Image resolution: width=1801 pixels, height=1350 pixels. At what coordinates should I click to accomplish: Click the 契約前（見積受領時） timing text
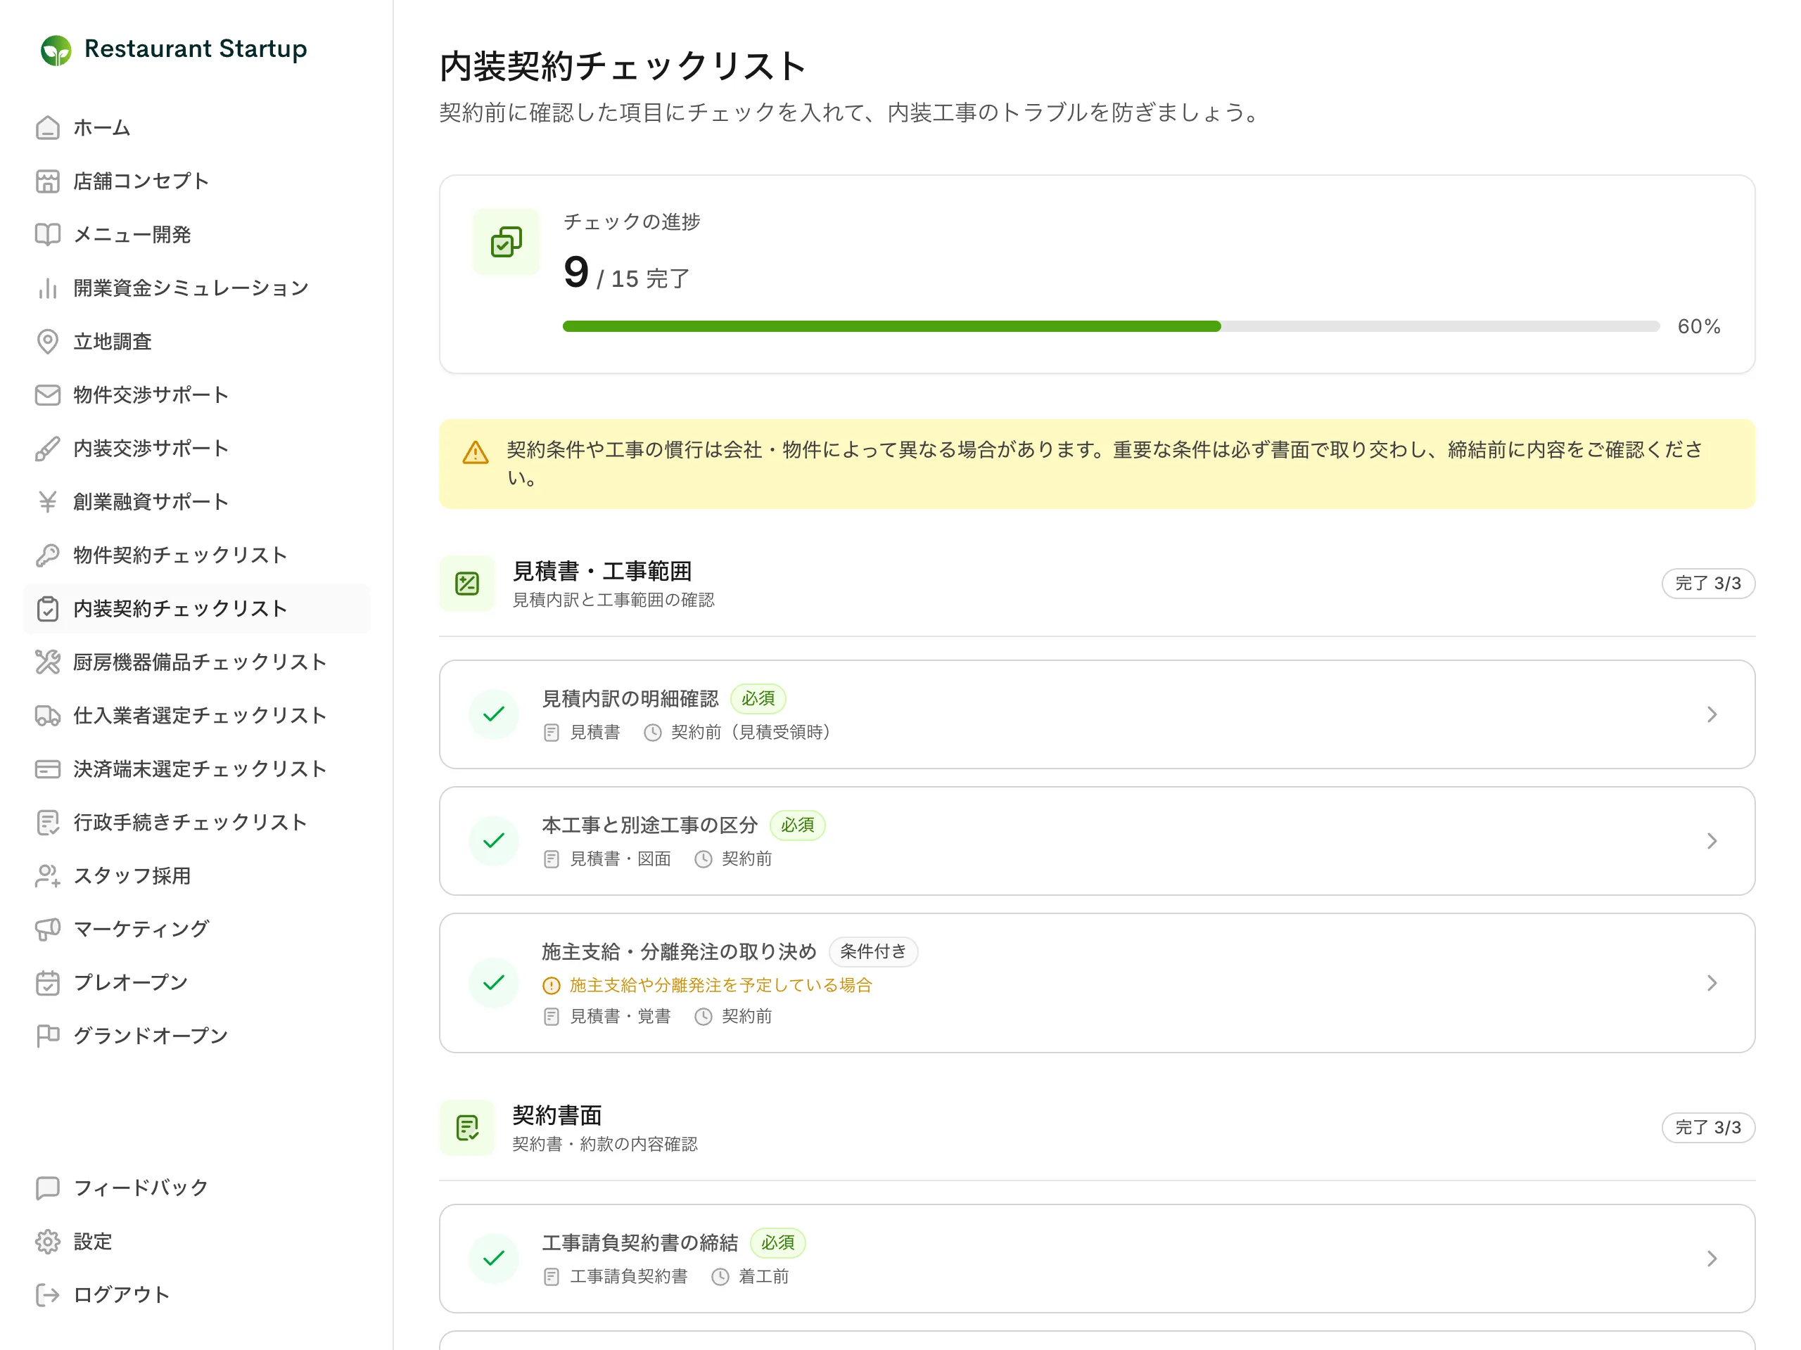tap(752, 733)
